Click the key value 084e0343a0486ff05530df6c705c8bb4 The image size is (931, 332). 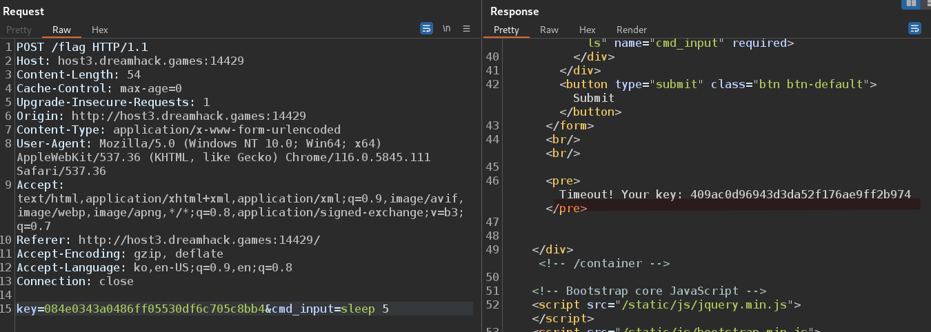(x=154, y=309)
